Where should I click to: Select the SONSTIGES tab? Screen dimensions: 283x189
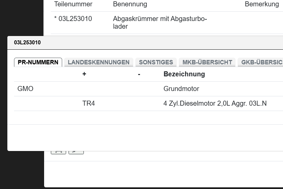point(156,62)
